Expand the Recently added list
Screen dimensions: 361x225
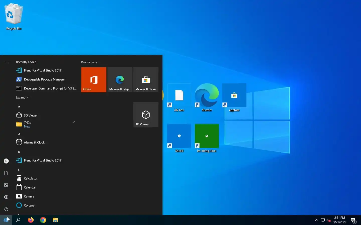(22, 97)
